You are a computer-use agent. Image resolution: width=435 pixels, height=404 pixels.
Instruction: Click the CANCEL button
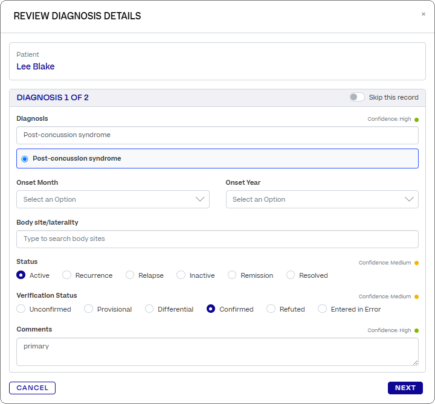click(32, 388)
